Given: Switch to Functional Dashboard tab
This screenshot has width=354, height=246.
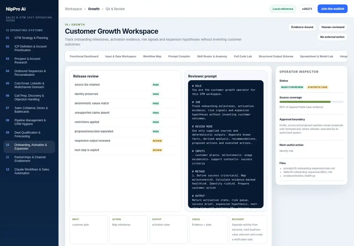Looking at the screenshot, I should pyautogui.click(x=84, y=56).
